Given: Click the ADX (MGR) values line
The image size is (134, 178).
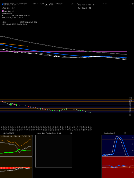Looking at the screenshot, I should (x=20, y=22).
